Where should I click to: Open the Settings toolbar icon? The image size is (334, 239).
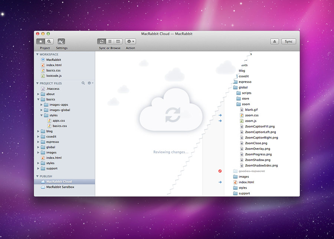(61, 41)
